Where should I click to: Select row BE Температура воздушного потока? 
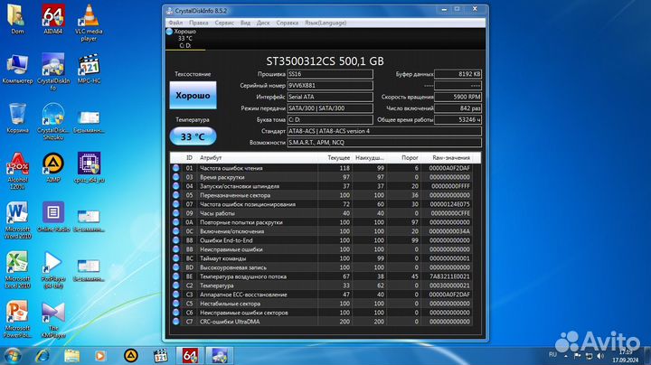click(322, 276)
